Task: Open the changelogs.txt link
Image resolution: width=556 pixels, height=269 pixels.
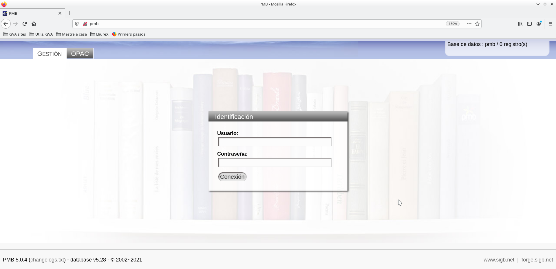Action: click(47, 260)
